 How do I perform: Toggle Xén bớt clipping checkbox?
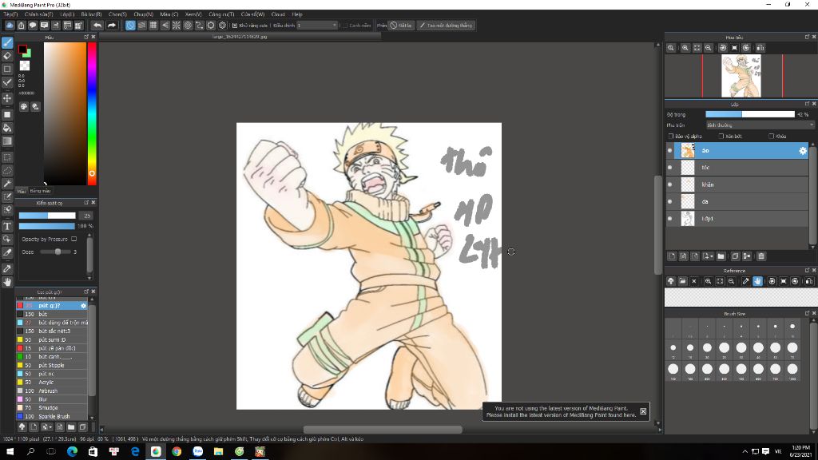(x=721, y=136)
